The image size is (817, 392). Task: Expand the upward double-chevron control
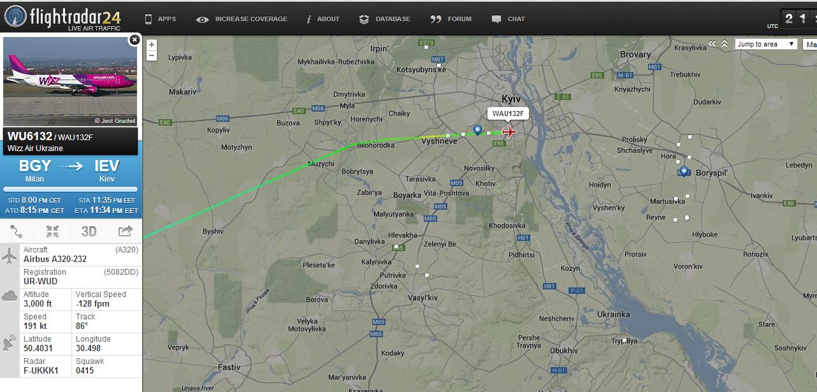pyautogui.click(x=725, y=44)
